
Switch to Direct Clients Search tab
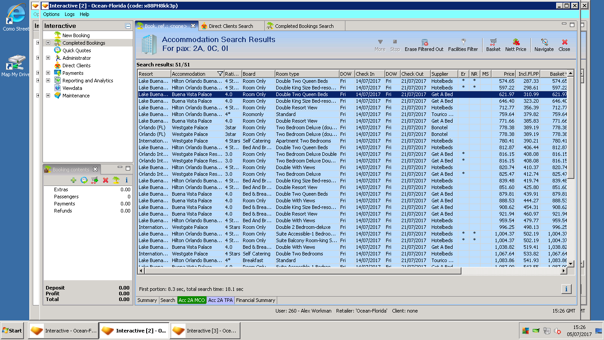231,26
